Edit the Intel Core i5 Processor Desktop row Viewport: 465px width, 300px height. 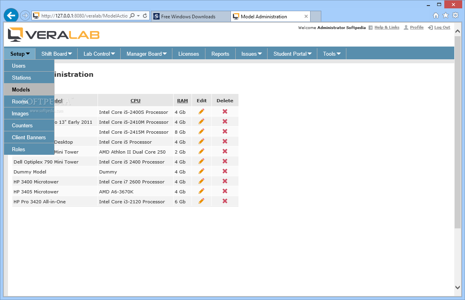coord(201,141)
